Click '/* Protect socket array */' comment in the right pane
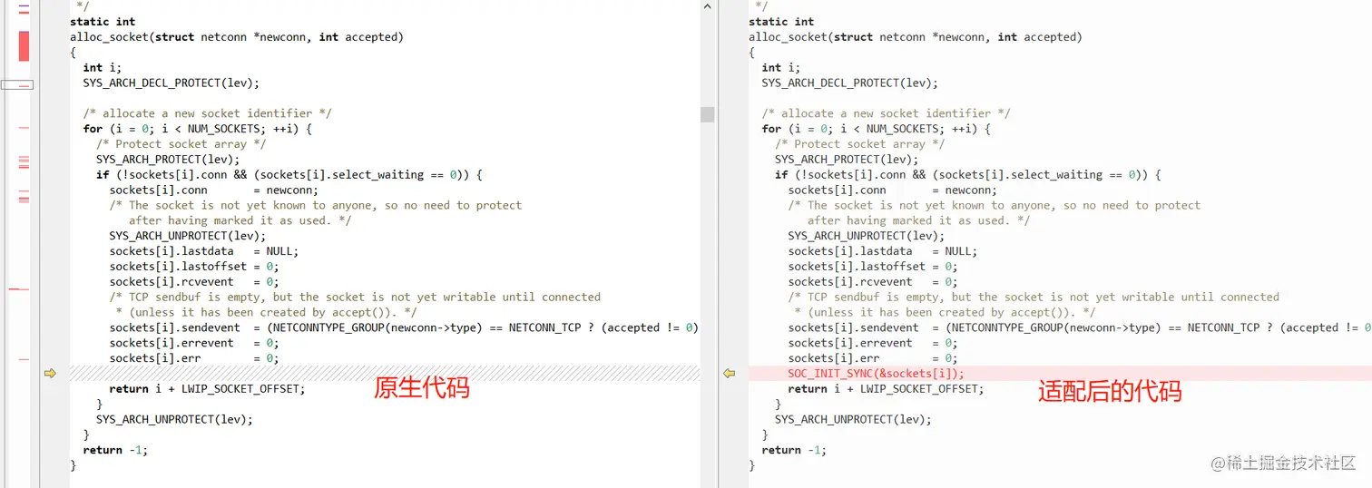Screen dimensions: 1372x488 859,144
